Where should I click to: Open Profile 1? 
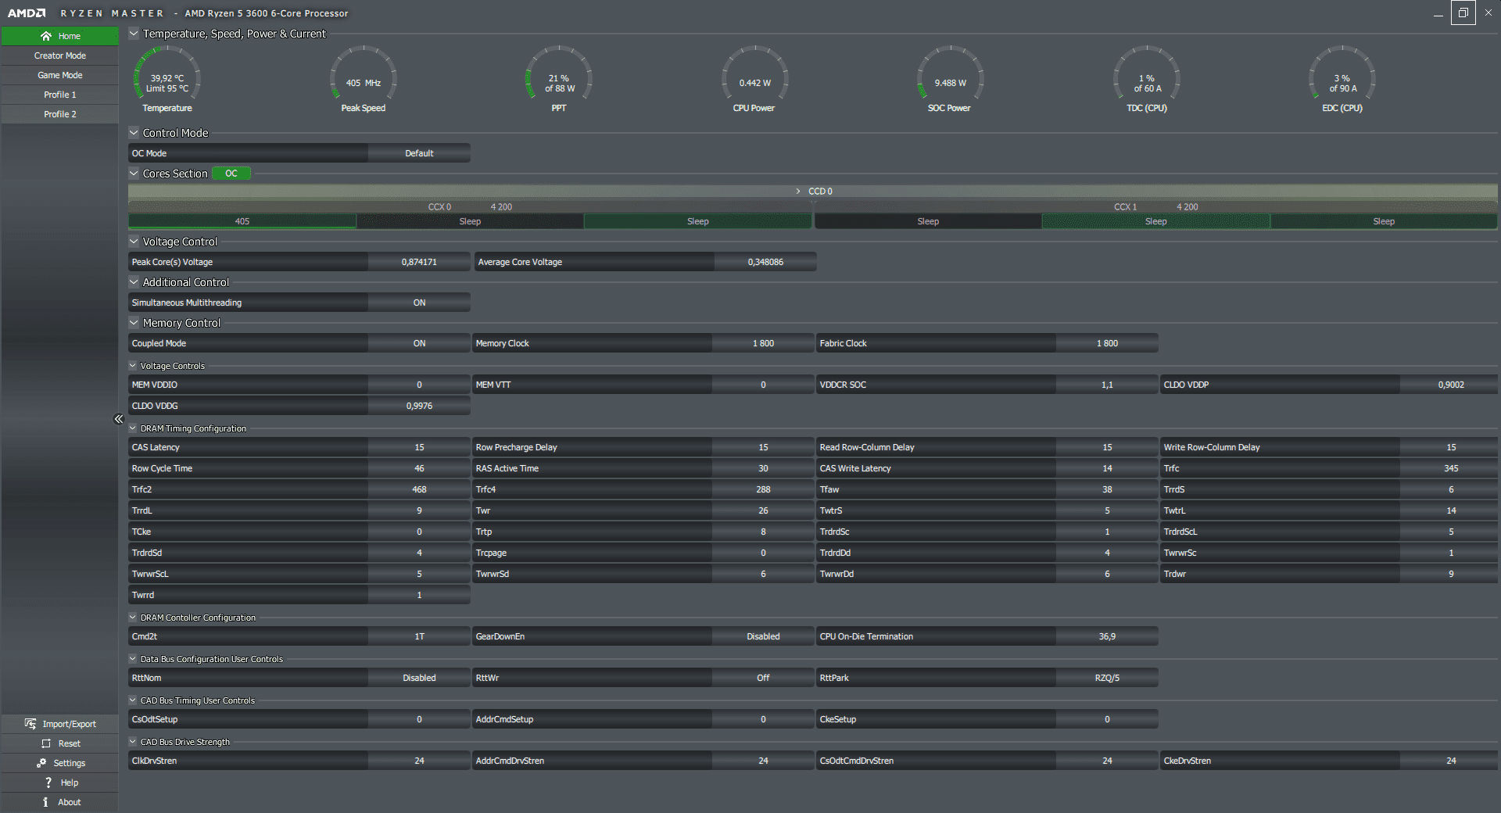tap(60, 95)
